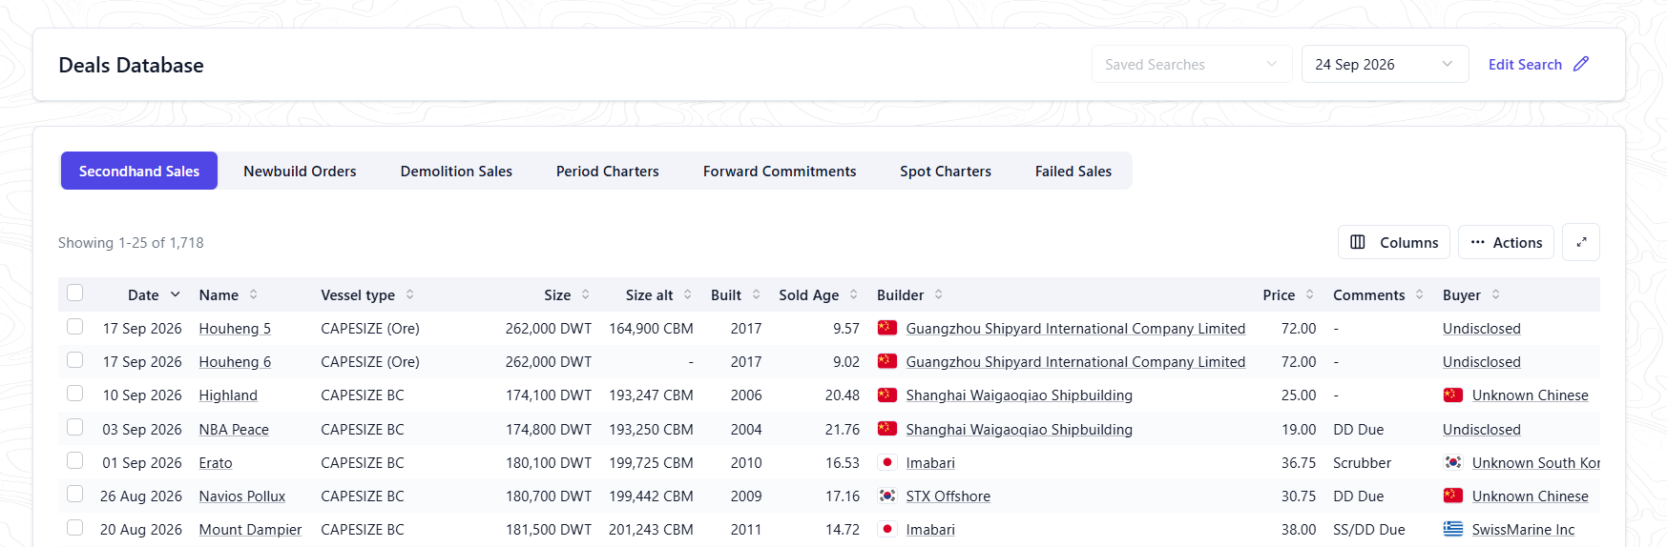
Task: Click the 'Showing 1-25 of 1,718' text
Action: (x=131, y=242)
